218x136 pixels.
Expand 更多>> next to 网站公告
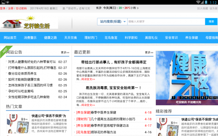click(x=65, y=53)
